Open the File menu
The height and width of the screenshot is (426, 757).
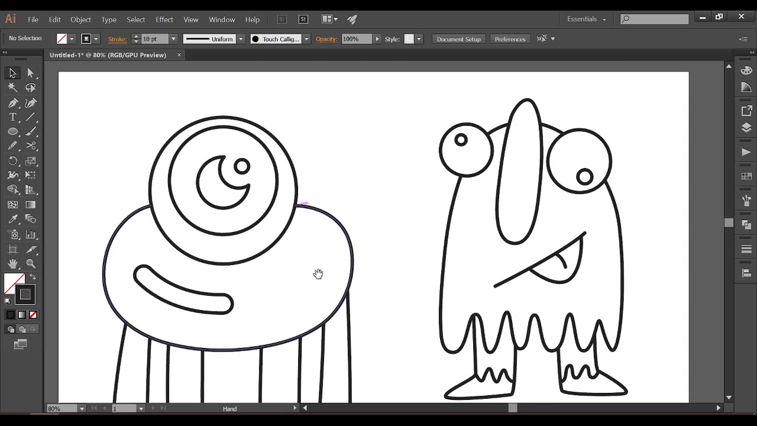pyautogui.click(x=33, y=20)
